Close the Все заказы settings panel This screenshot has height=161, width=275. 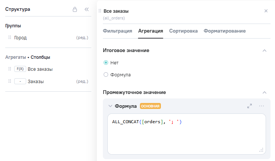[266, 11]
